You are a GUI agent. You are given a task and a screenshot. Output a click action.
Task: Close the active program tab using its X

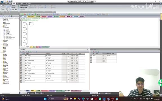pos(71,17)
